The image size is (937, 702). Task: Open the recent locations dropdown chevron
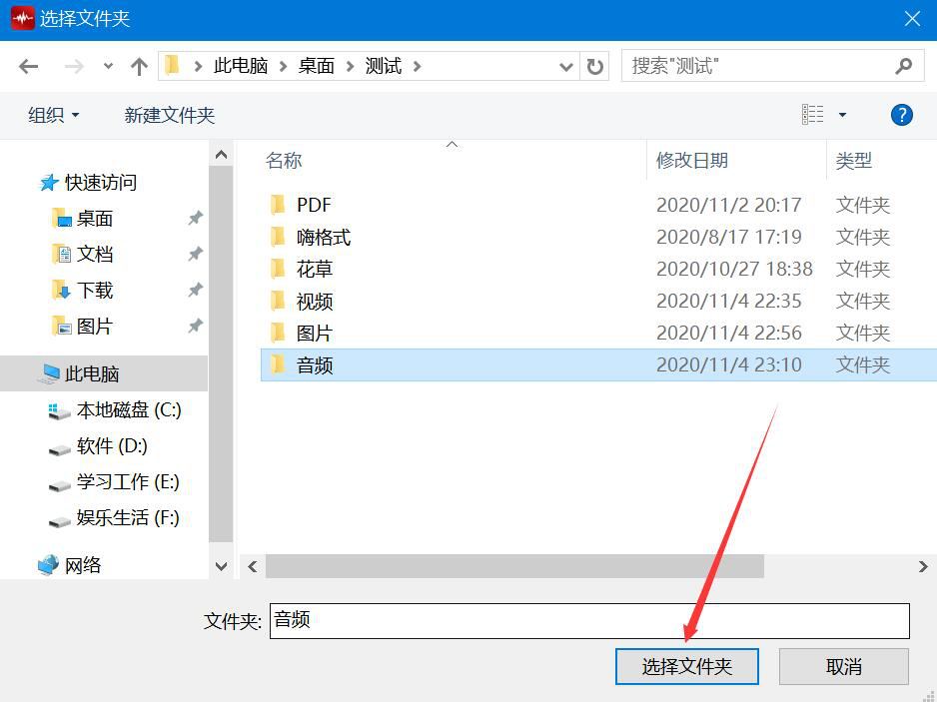pos(108,66)
